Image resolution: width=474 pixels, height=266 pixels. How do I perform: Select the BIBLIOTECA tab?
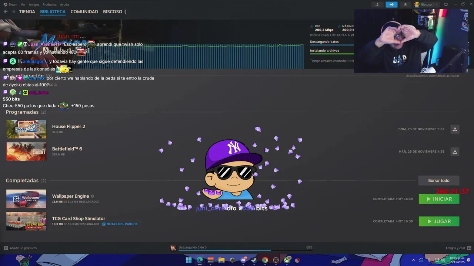coord(53,12)
